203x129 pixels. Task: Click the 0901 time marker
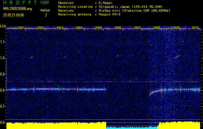click(x=21, y=28)
